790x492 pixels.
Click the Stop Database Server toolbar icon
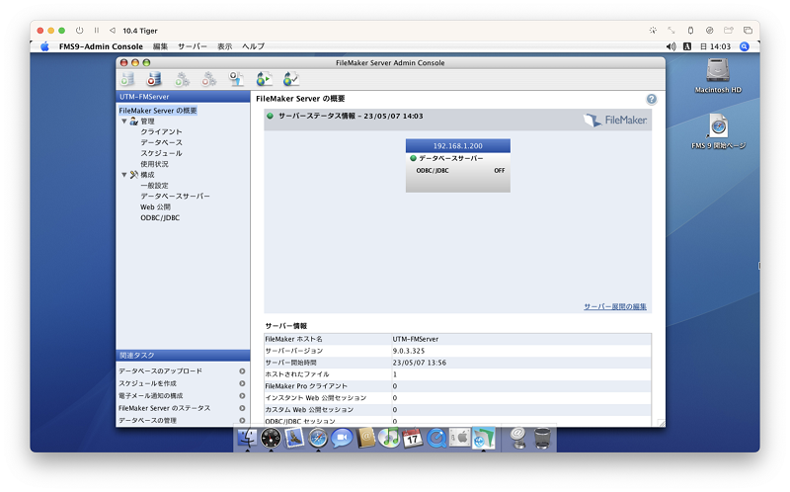coord(154,79)
